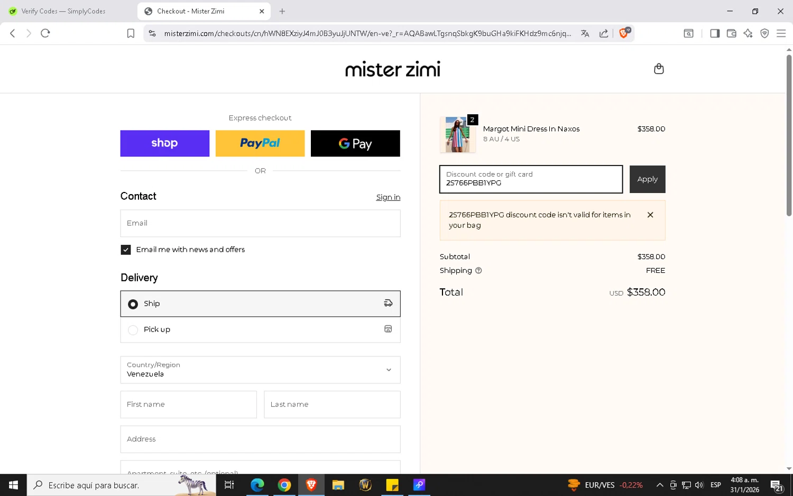Open File Explorer from taskbar

point(338,485)
